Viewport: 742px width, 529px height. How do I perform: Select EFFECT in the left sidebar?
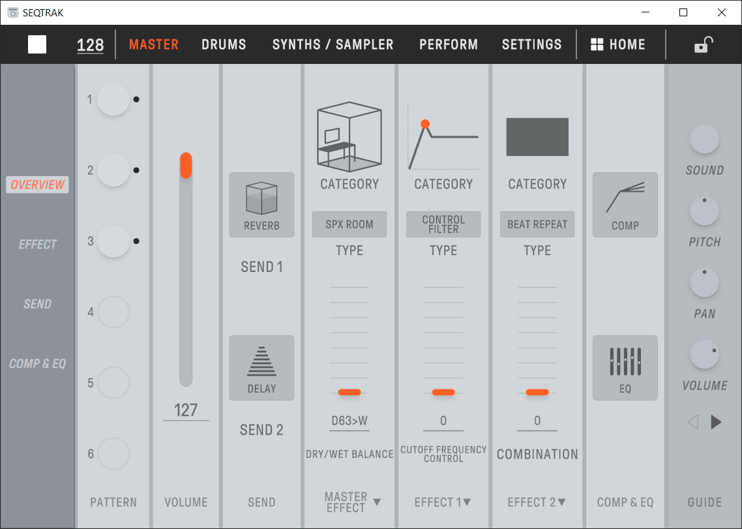click(37, 245)
